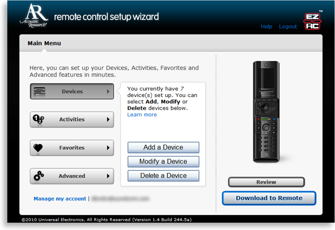Open the Learn more link
The image size is (335, 230).
tap(142, 115)
